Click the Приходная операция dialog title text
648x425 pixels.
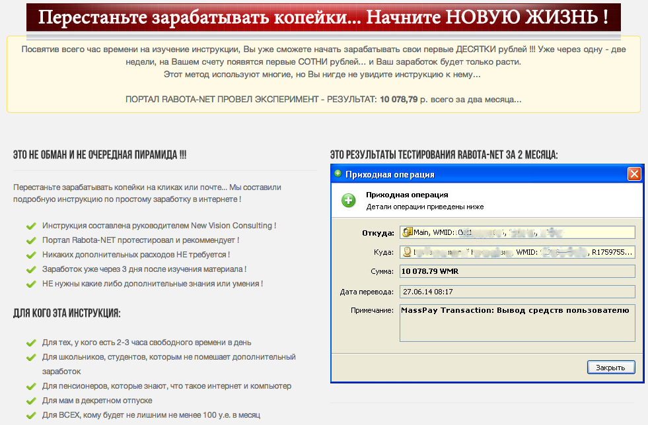click(x=390, y=174)
